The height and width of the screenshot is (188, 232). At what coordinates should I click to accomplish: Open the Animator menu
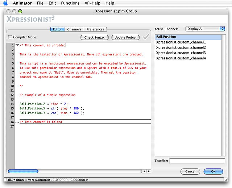pos(22,3)
